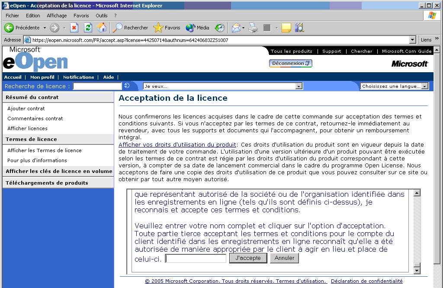The width and height of the screenshot is (443, 288).
Task: Stop loading with the red X icon
Action: pos(74,28)
